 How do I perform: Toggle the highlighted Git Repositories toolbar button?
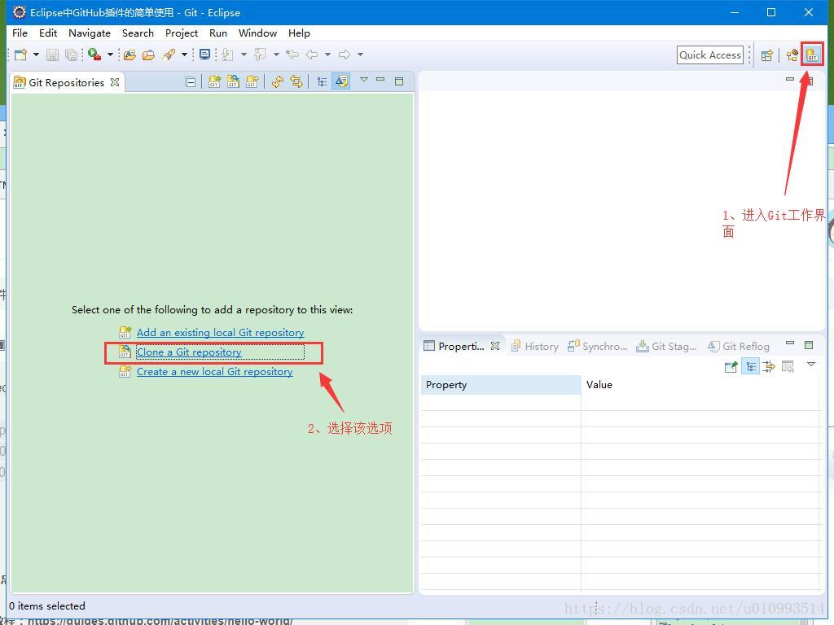coord(341,81)
